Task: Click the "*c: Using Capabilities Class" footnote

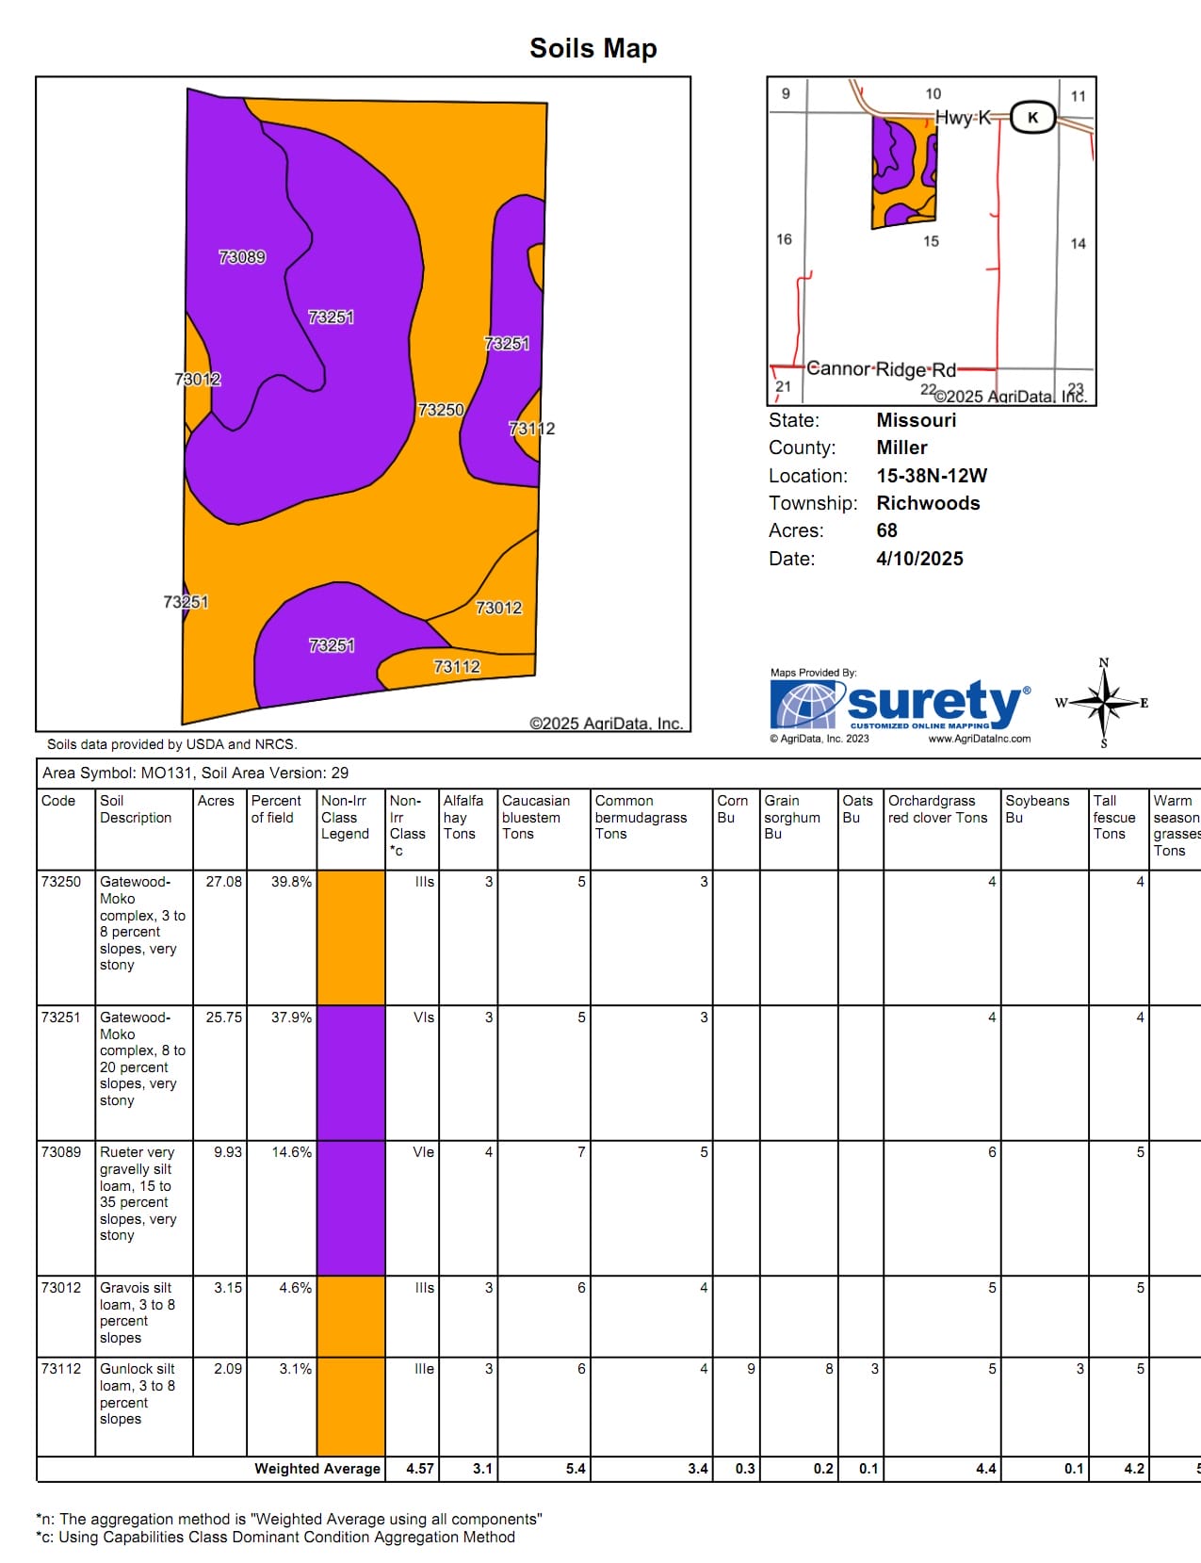Action: click(276, 1538)
